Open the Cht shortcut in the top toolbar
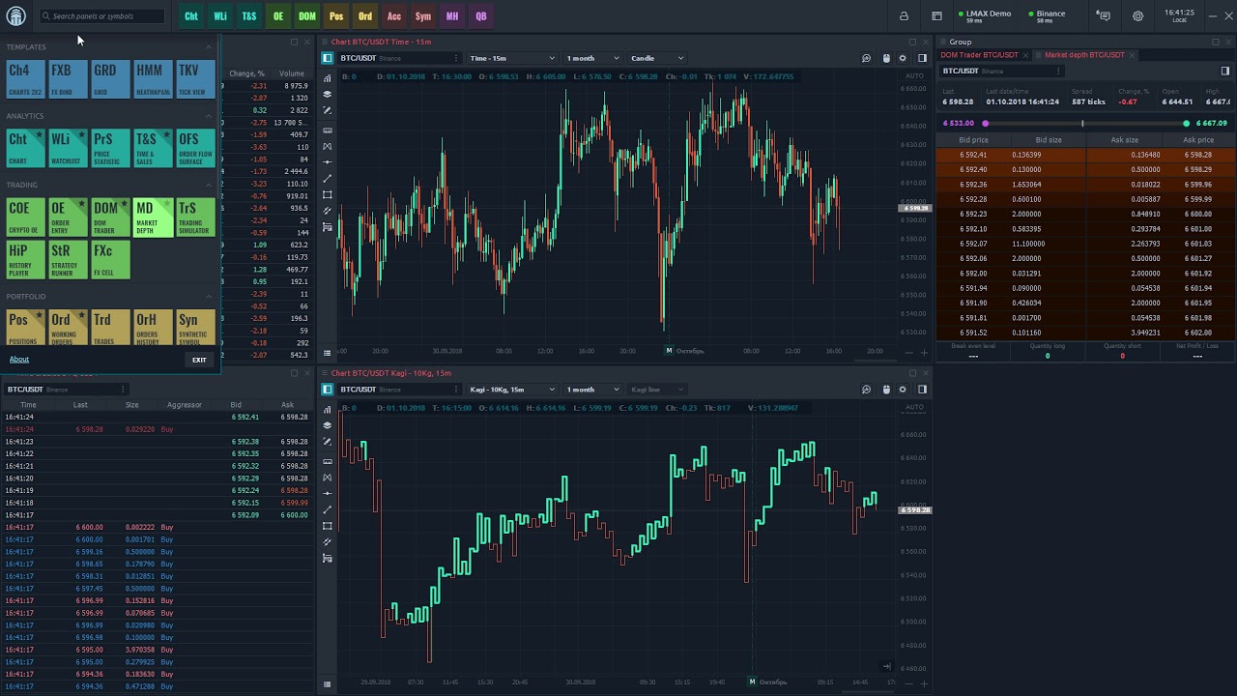Screen dimensions: 1237x696 [191, 15]
